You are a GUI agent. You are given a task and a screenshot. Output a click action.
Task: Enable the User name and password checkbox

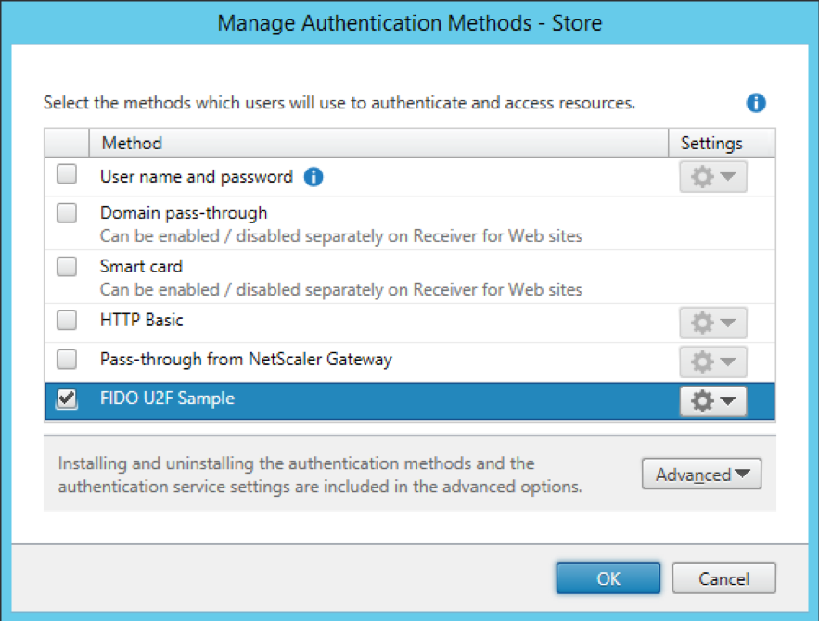click(67, 175)
